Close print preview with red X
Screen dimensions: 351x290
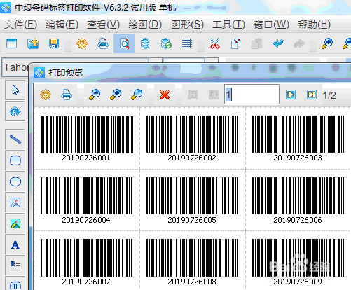click(x=165, y=95)
